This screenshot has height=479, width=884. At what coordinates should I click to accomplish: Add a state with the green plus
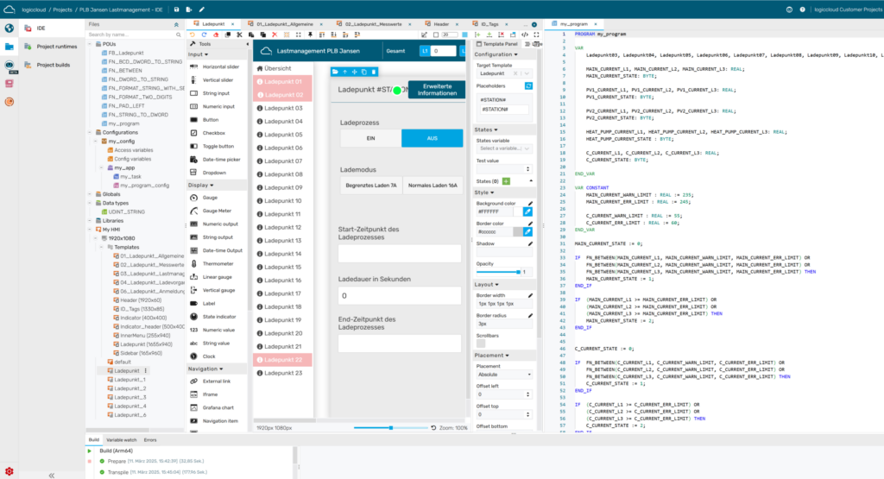[x=506, y=180]
